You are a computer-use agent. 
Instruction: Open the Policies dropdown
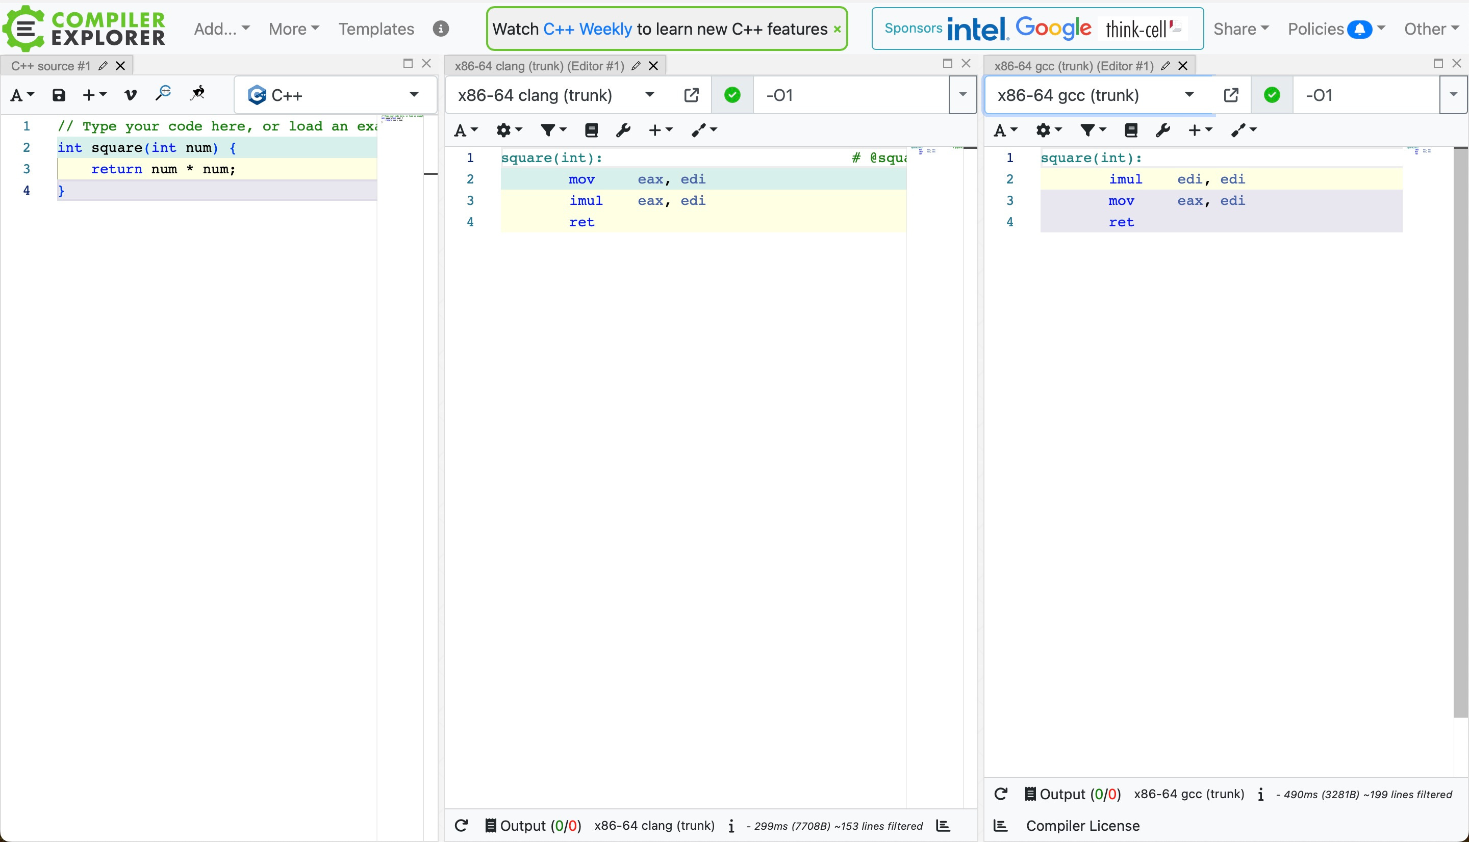point(1336,29)
